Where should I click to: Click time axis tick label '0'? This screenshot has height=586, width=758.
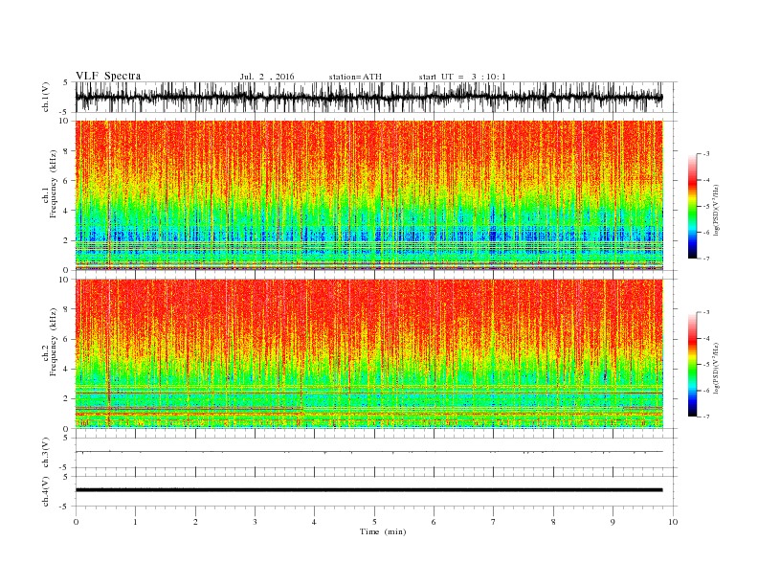(x=76, y=522)
